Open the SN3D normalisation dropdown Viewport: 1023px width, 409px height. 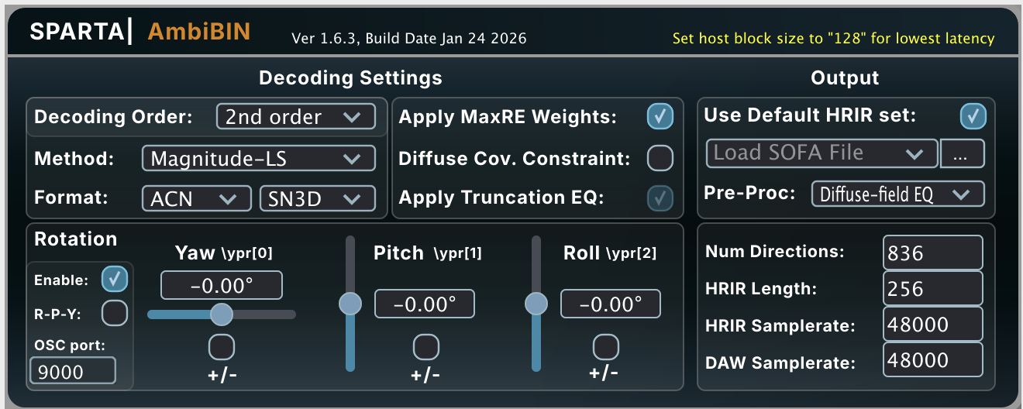click(318, 198)
